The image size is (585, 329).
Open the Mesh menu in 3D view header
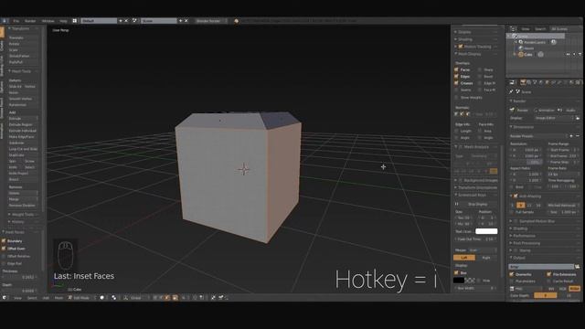[x=58, y=298]
